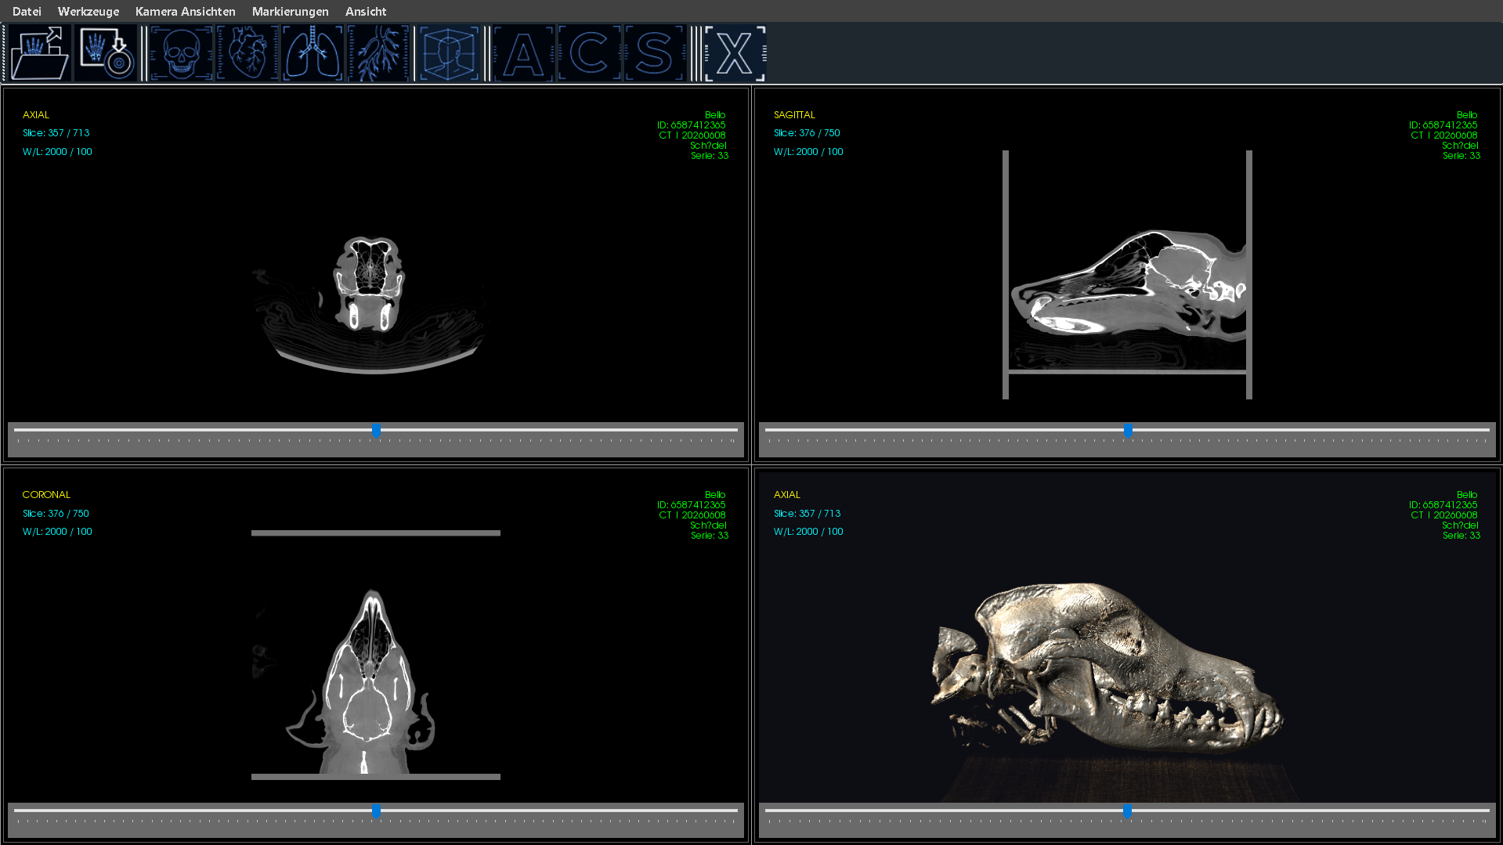Select the lungs preset icon
Viewport: 1503px width, 845px height.
coord(313,53)
